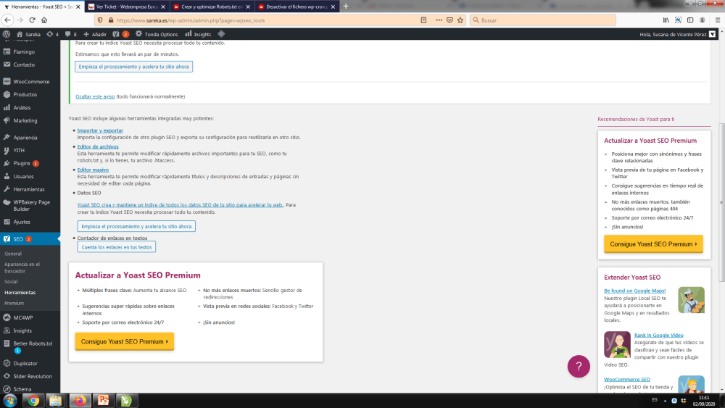725x408 pixels.
Task: Open the Windows Start menu
Action: click(10, 401)
